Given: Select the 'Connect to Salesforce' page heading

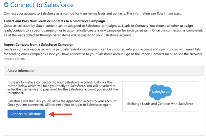Looking at the screenshot, I should coord(42,5).
